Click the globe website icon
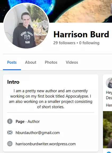The image size is (112, 153). [x=10, y=144]
